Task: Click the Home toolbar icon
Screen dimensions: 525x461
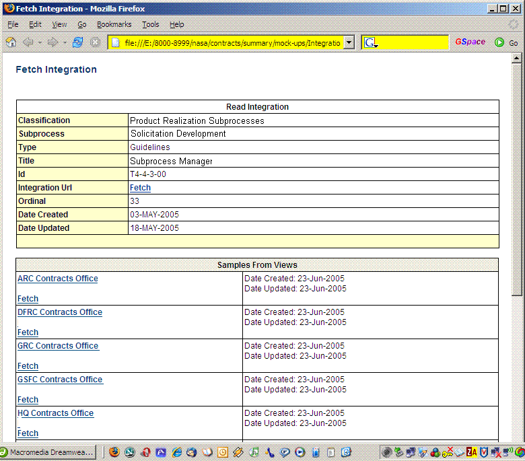Action: pos(11,42)
